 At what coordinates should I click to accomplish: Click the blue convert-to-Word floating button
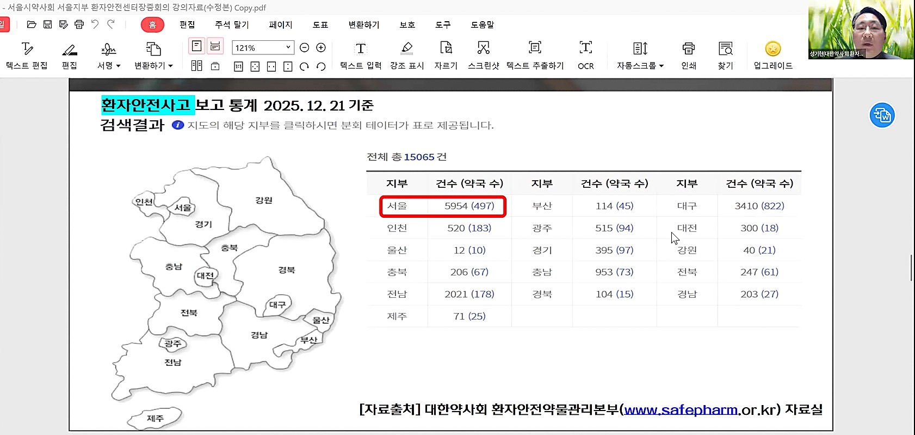click(x=882, y=115)
